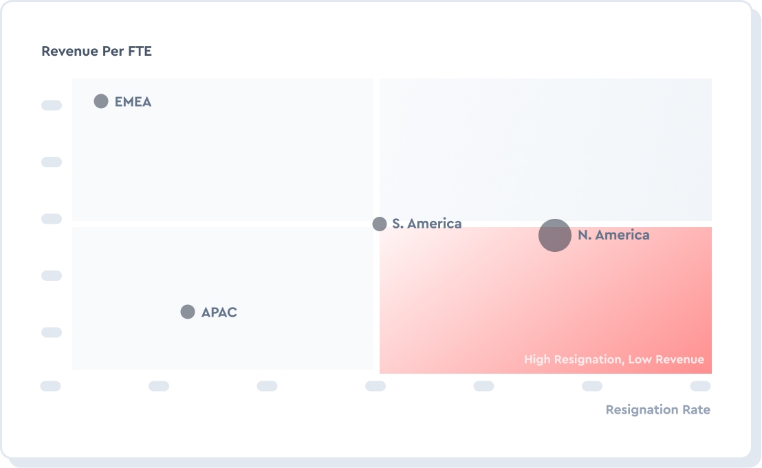The image size is (762, 468).
Task: Click the S. America text label
Action: (x=426, y=224)
